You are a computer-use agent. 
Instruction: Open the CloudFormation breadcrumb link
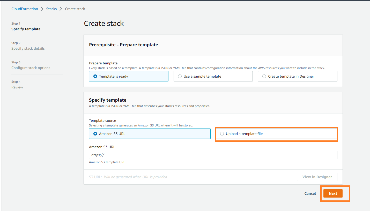[25, 9]
